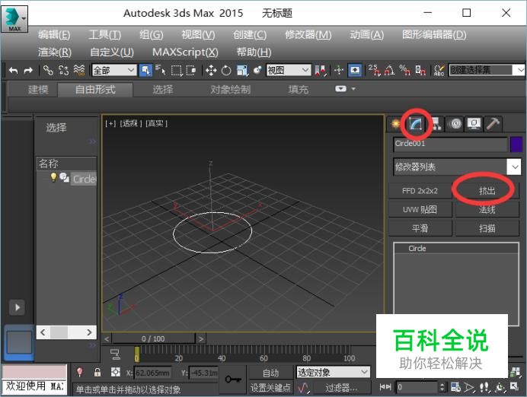Open the Select by Name tool
Screen dimensions: 527x397
pos(161,71)
